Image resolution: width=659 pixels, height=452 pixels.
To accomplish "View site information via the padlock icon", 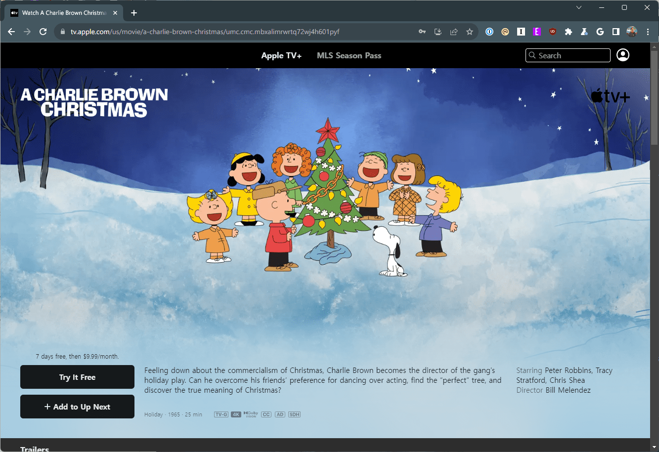I will point(63,32).
